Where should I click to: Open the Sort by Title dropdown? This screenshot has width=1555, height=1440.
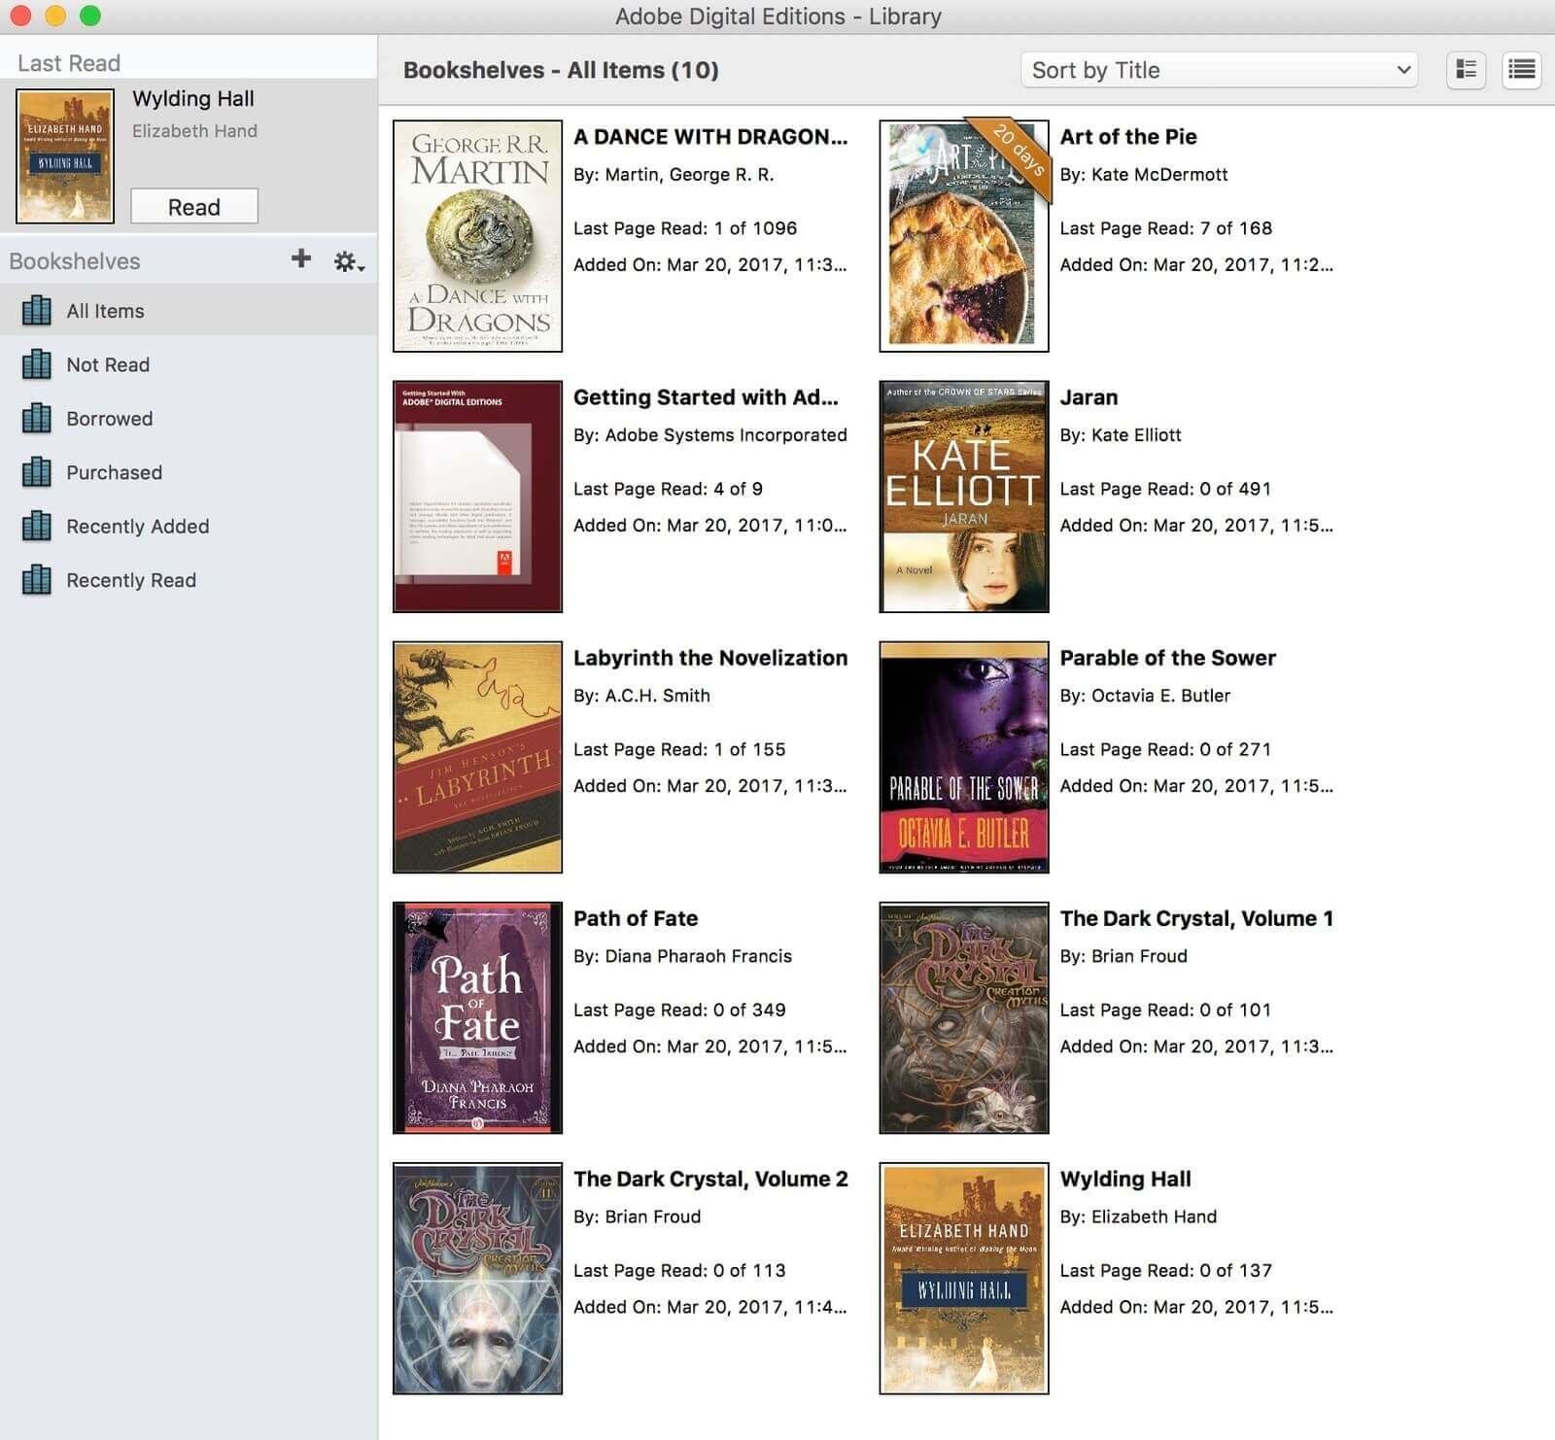pos(1219,70)
